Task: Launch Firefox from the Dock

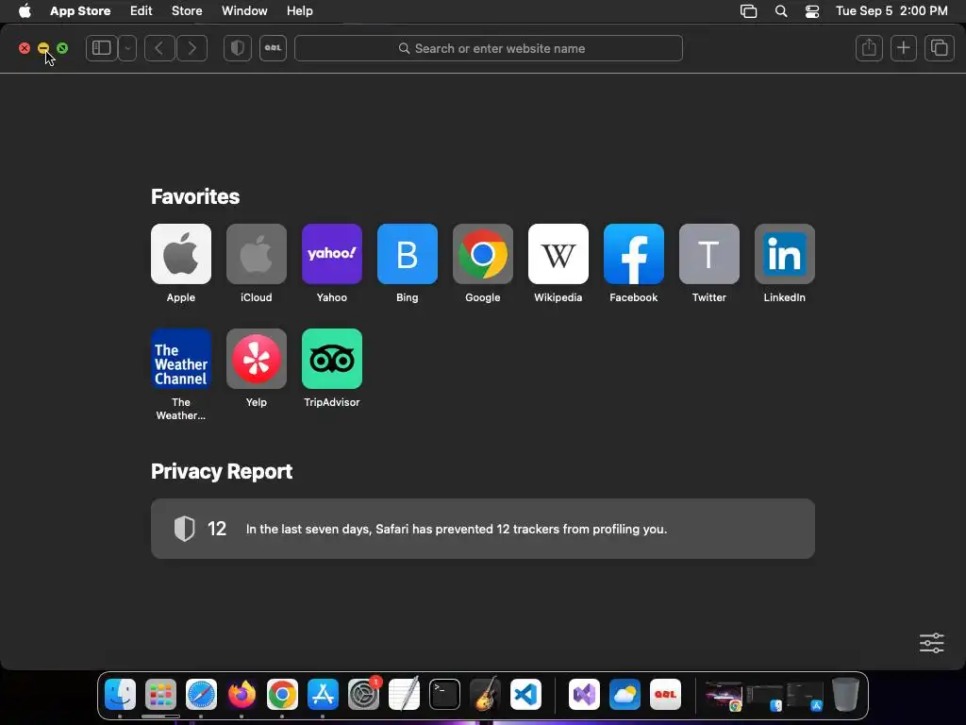Action: [241, 694]
